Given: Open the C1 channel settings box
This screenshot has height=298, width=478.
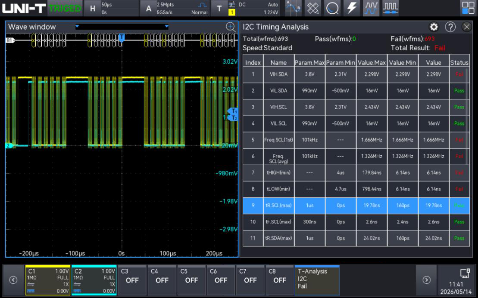Looking at the screenshot, I should (x=48, y=280).
